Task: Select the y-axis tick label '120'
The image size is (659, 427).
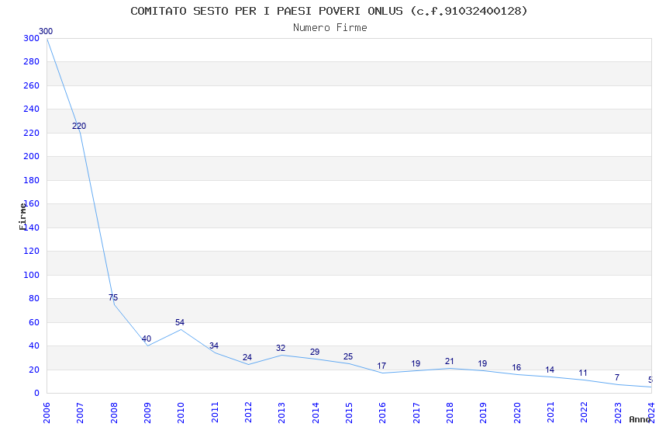Action: pyautogui.click(x=32, y=251)
